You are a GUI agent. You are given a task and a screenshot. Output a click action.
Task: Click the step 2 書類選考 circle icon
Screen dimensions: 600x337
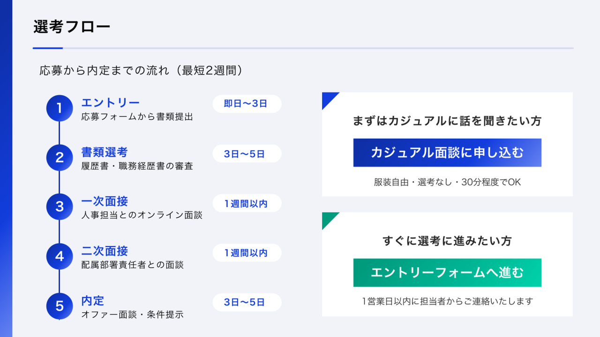59,157
